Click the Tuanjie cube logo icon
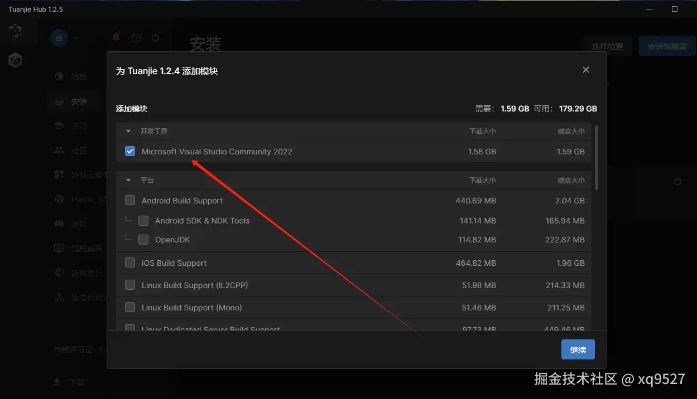This screenshot has height=399, width=697. (15, 31)
